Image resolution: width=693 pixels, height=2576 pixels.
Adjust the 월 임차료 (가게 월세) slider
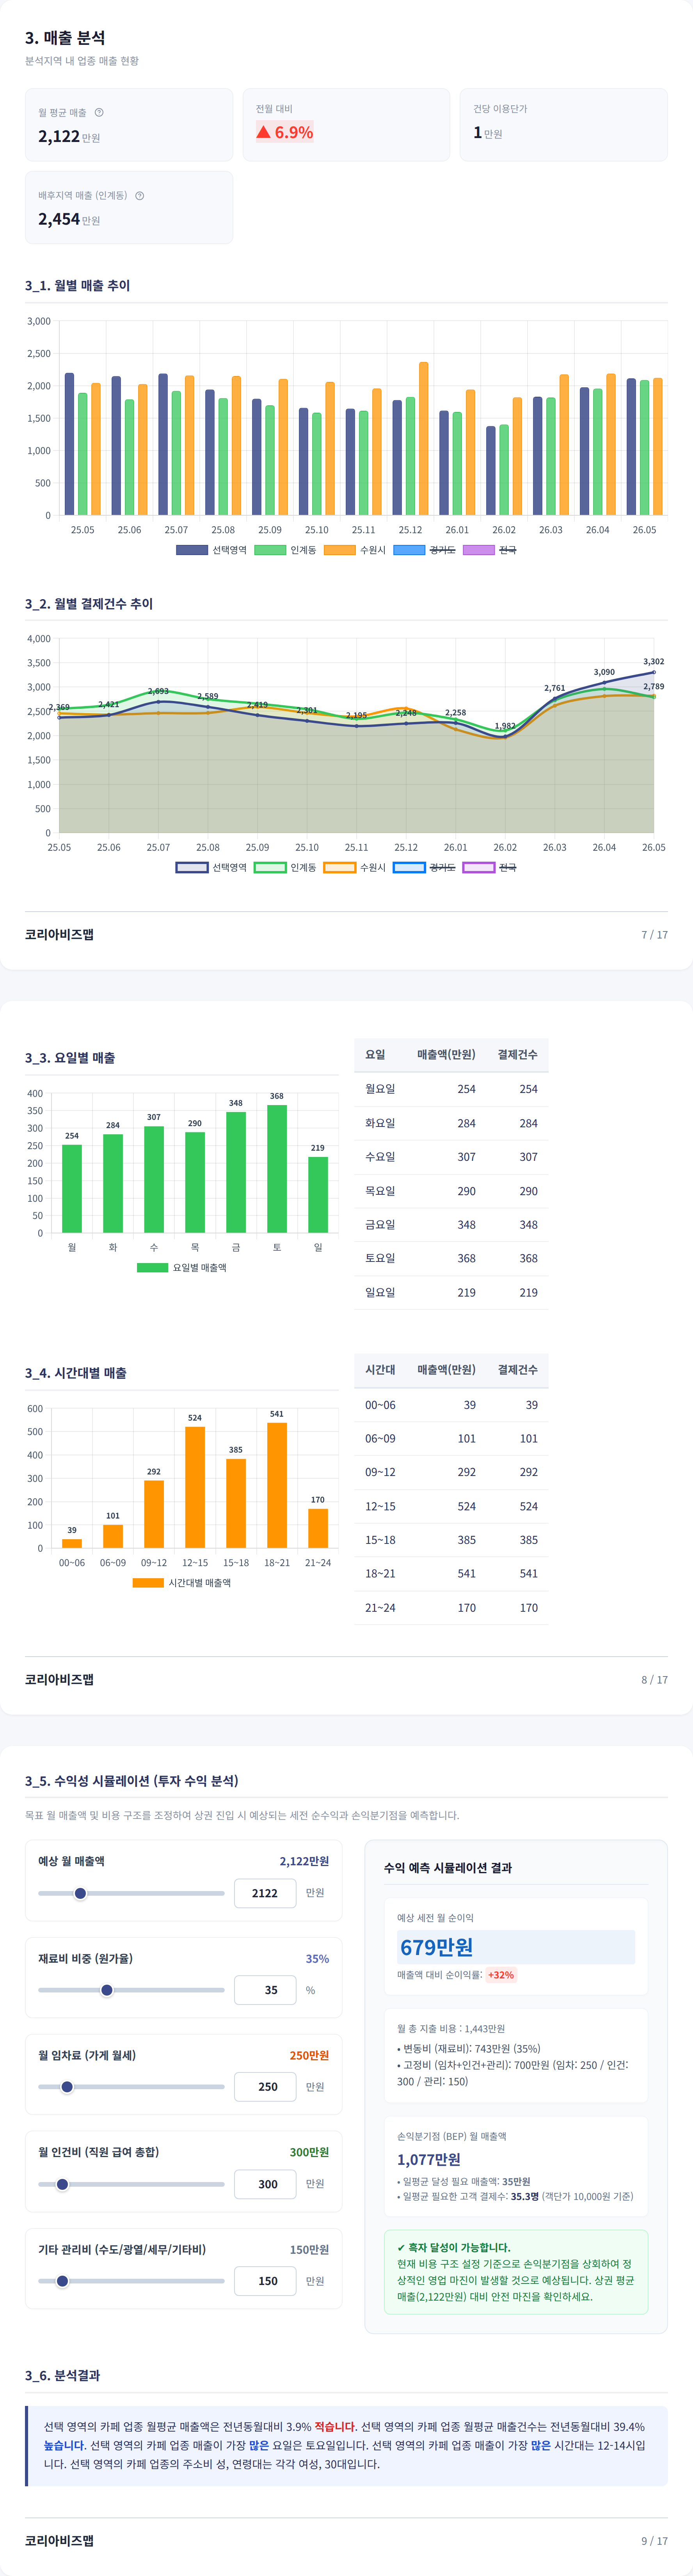[131, 2087]
